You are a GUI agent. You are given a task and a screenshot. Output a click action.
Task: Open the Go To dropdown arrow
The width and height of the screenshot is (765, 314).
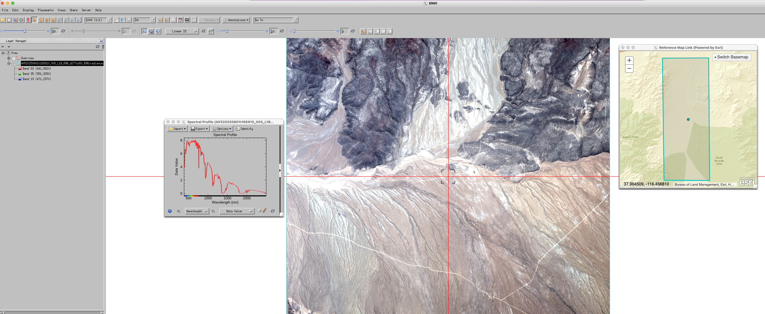296,20
